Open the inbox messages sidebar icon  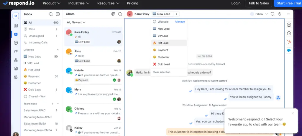(16, 34)
